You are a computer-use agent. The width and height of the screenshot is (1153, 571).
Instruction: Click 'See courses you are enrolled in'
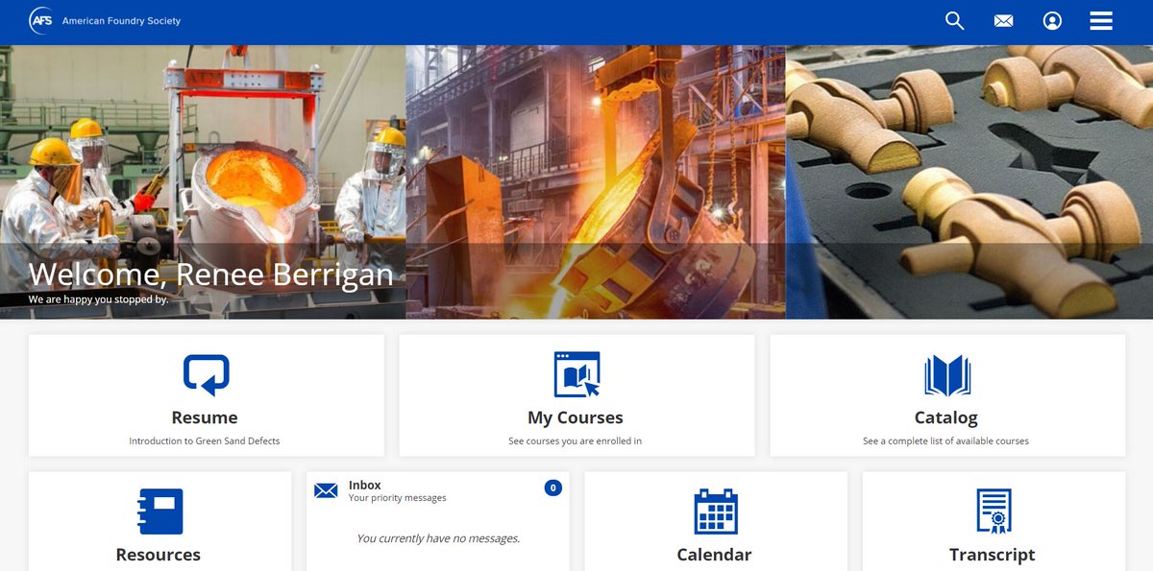pos(576,441)
